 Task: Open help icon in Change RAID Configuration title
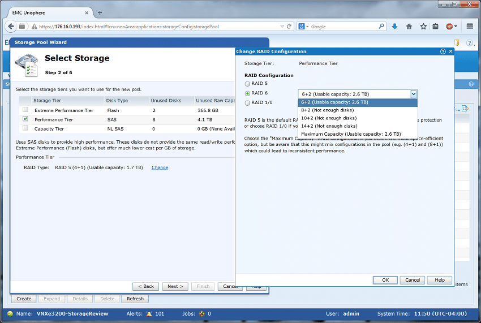pyautogui.click(x=443, y=51)
